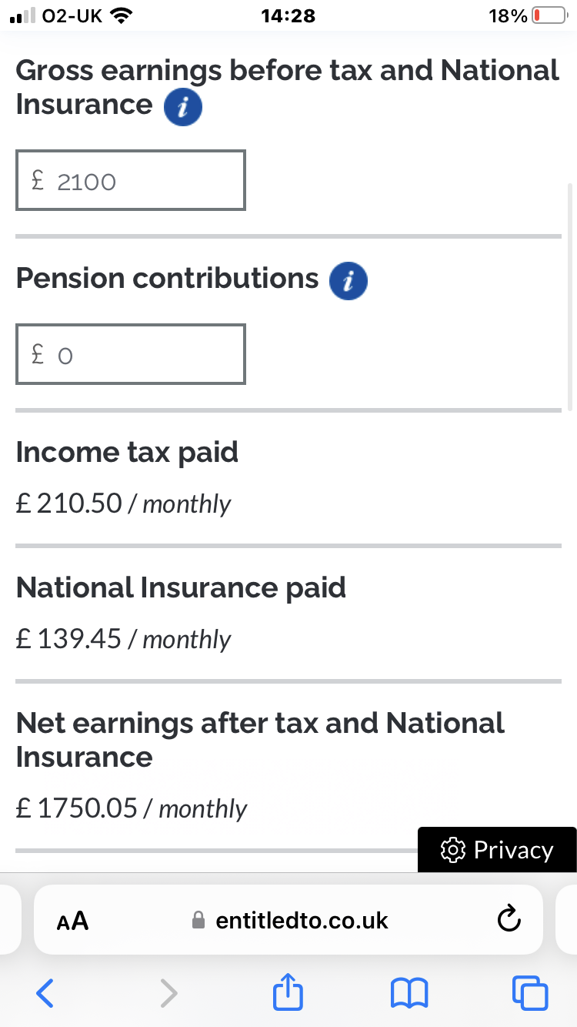This screenshot has width=577, height=1027.
Task: Tap the padlock icon beside the URL
Action: click(x=198, y=920)
